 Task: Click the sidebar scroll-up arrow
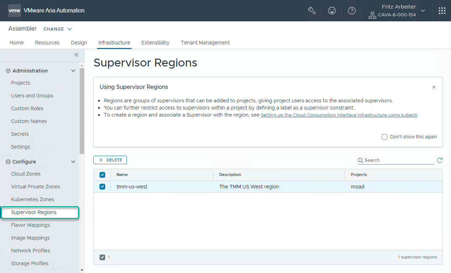click(82, 65)
